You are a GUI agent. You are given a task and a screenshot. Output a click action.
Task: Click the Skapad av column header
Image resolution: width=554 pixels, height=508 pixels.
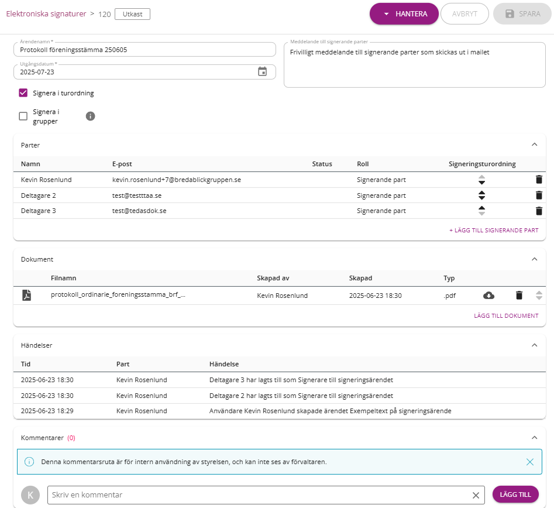(273, 278)
